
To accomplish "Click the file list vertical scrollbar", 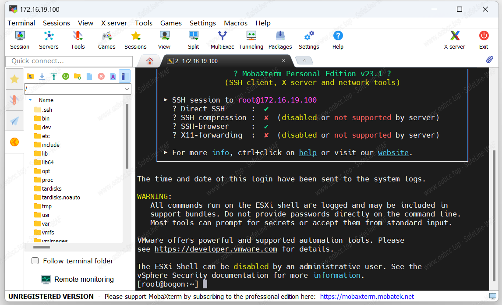I will (127, 136).
